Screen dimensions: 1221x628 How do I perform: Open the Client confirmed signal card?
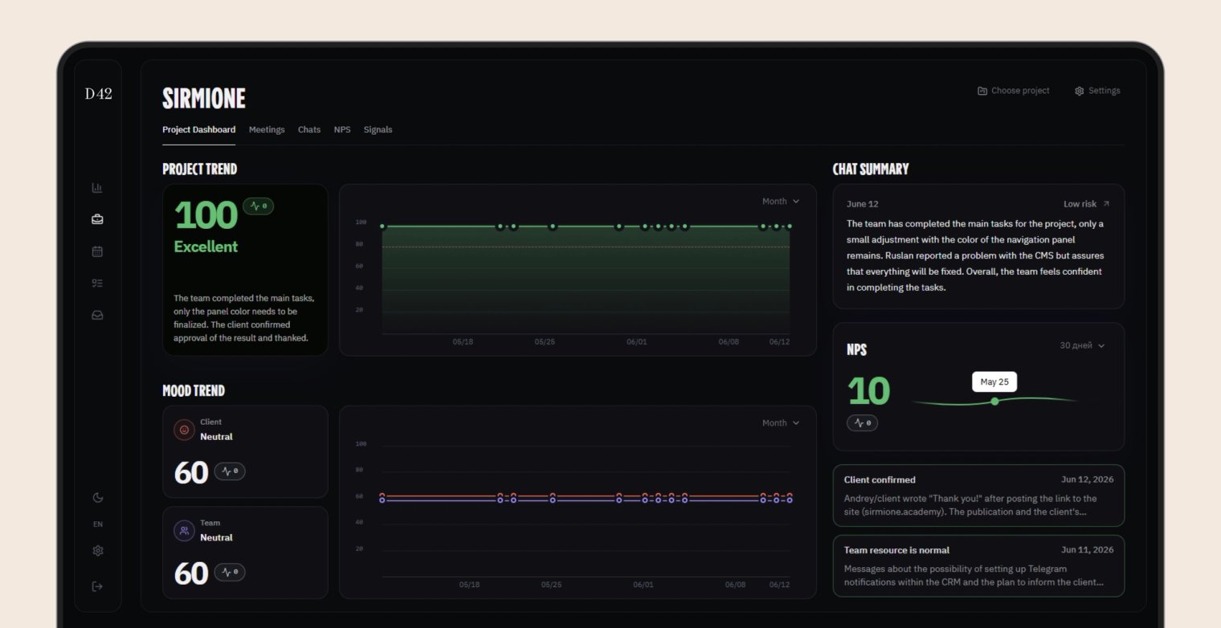coord(978,495)
